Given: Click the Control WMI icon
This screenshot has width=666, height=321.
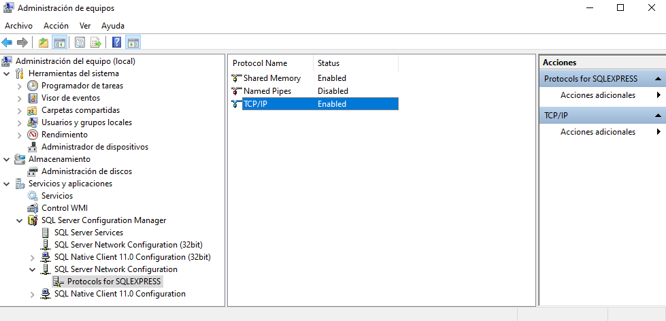Looking at the screenshot, I should [32, 209].
